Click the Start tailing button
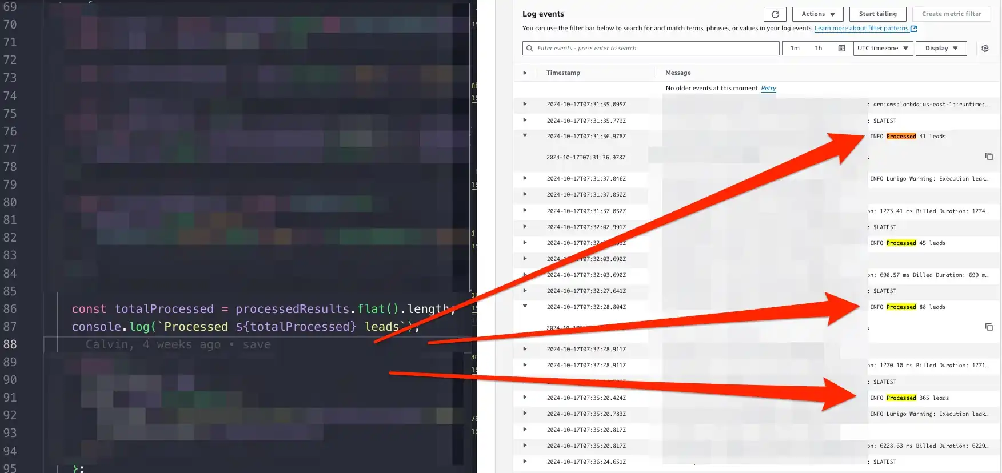The height and width of the screenshot is (473, 1002). pos(877,14)
